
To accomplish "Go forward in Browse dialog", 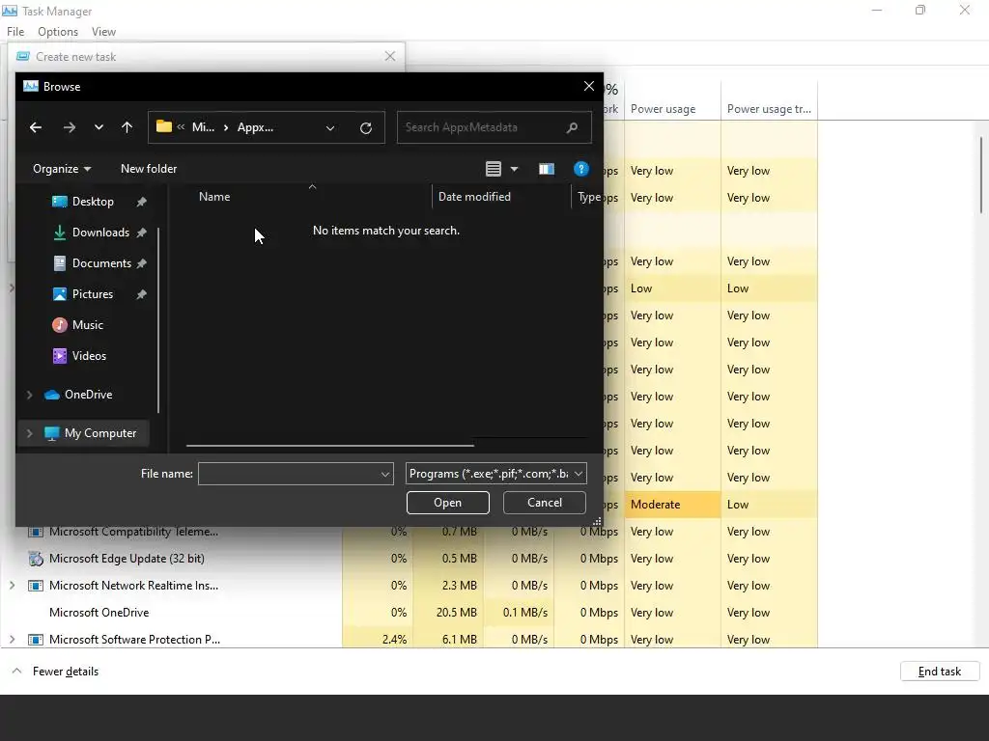I will [70, 127].
